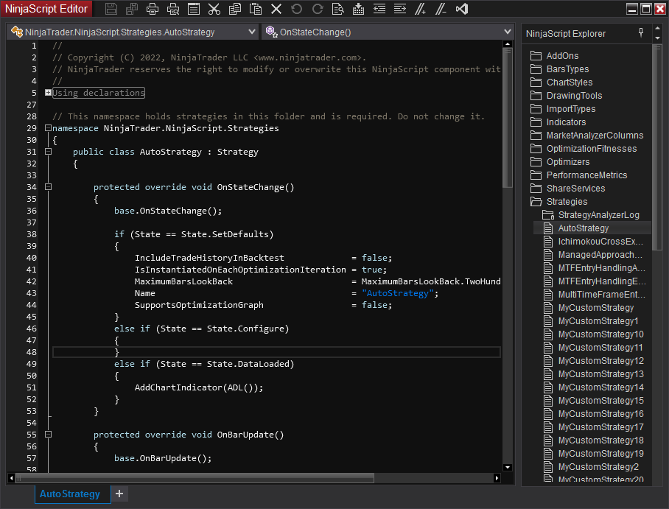Screen dimensions: 669x509
Task: Open the class selector dropdown showing AutoStrategy
Action: (x=131, y=32)
